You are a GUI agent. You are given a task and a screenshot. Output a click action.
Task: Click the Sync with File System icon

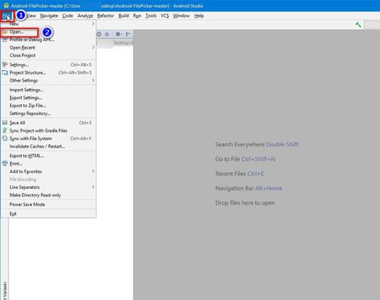pyautogui.click(x=5, y=139)
